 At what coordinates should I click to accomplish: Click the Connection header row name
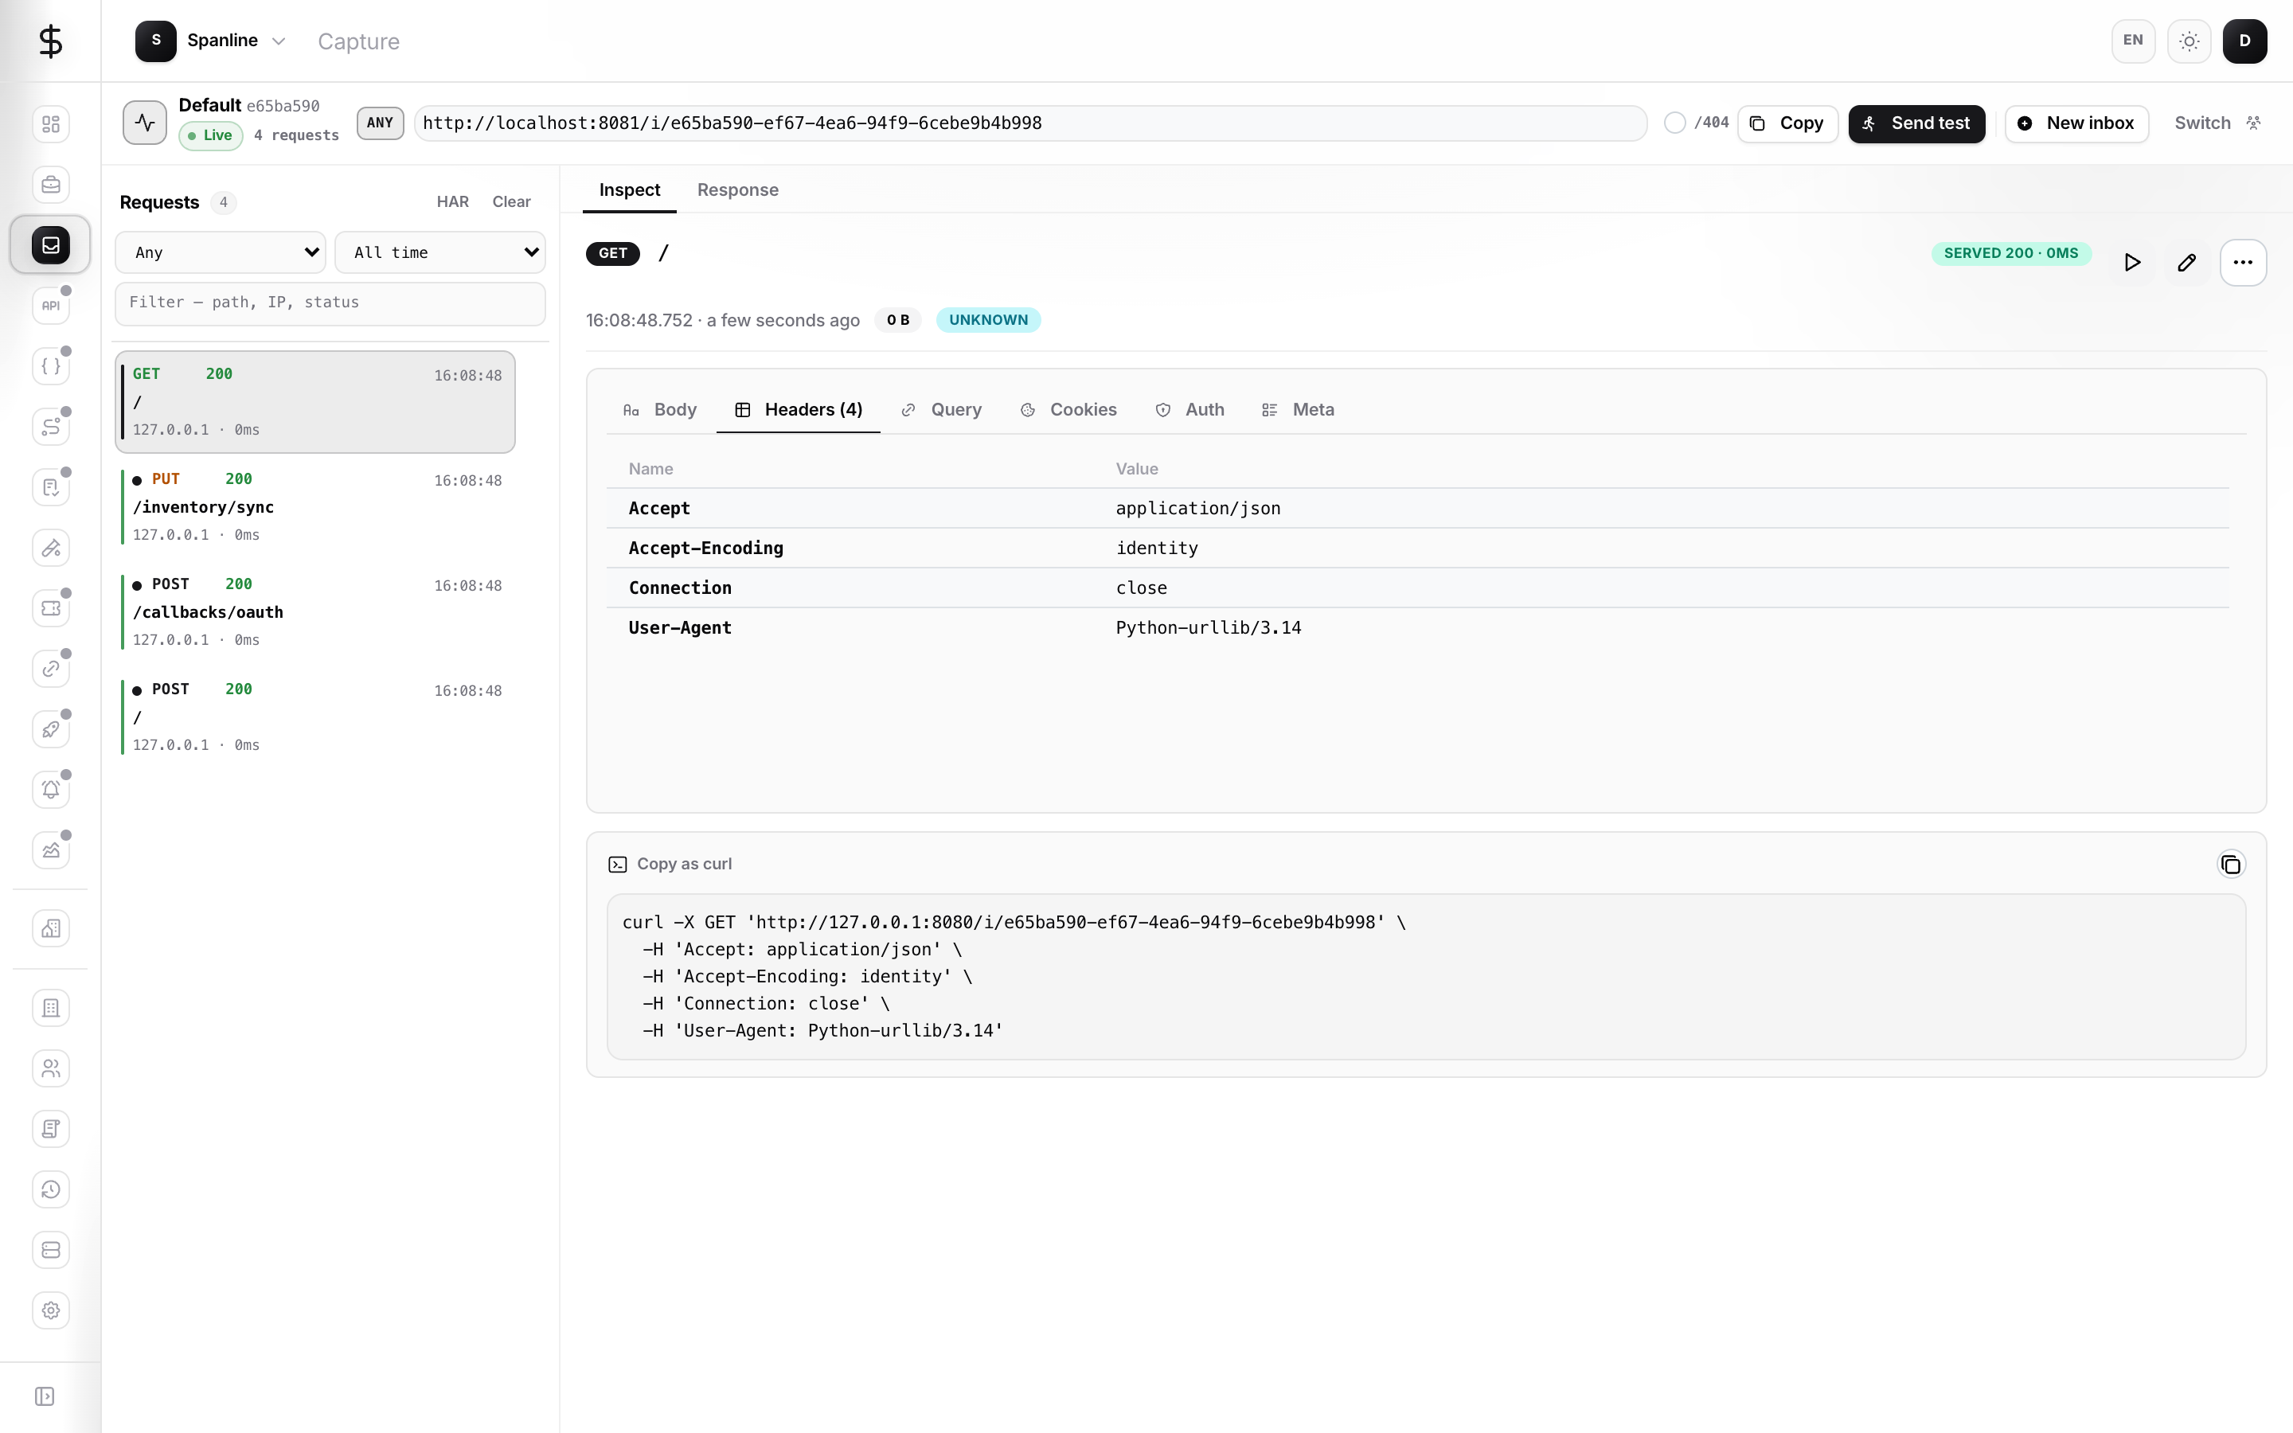click(x=679, y=588)
